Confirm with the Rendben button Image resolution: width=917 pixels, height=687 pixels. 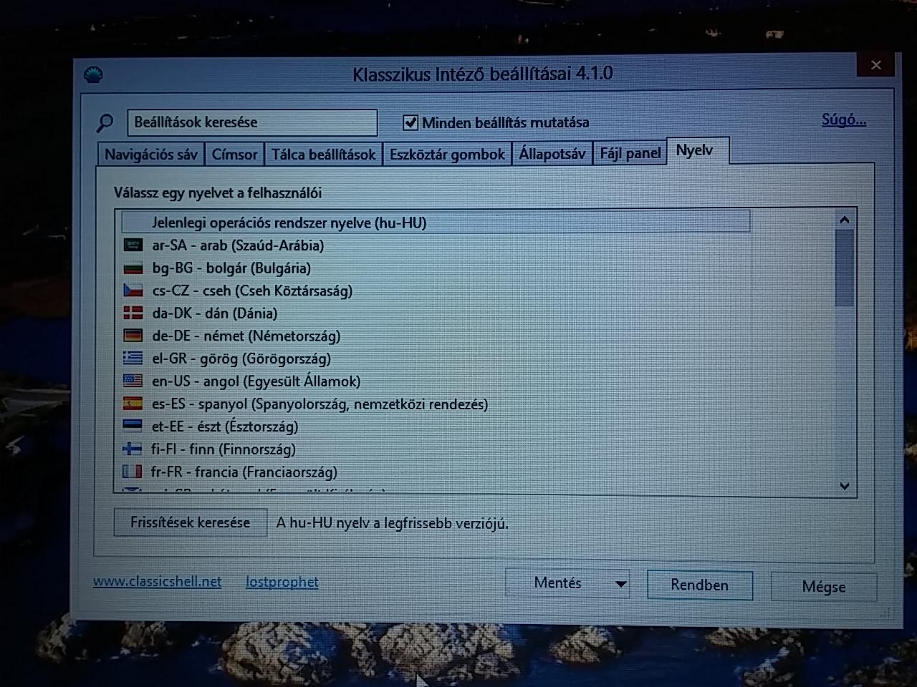point(700,585)
